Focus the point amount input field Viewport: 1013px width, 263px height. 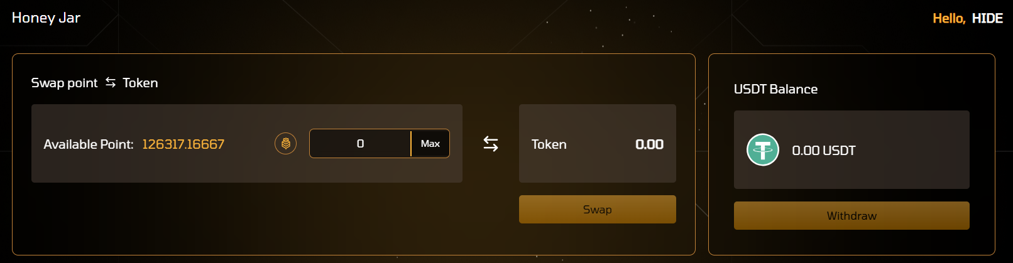pyautogui.click(x=360, y=144)
